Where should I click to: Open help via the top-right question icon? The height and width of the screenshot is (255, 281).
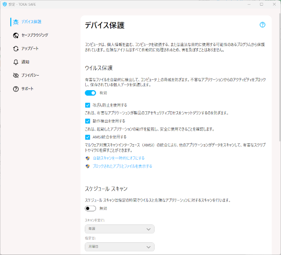[x=262, y=25]
